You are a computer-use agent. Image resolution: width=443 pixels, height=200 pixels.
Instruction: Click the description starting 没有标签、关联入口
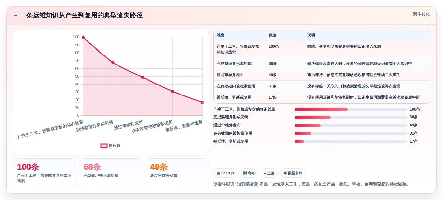[x=354, y=86]
